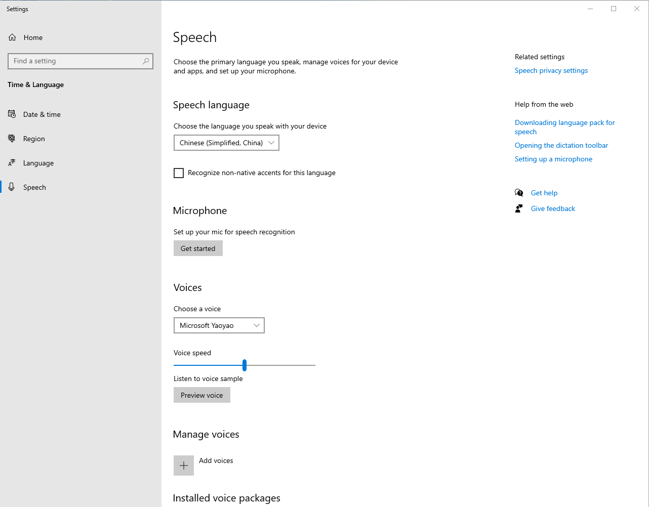649x507 pixels.
Task: Open the Chinese (Simplified, China) language selector
Action: pyautogui.click(x=226, y=142)
